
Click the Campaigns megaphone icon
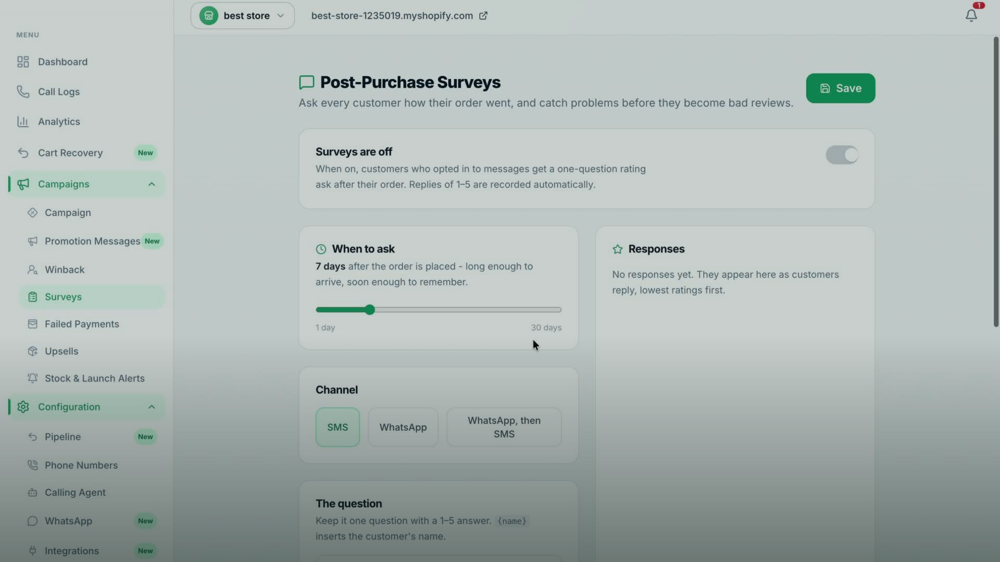pos(23,184)
